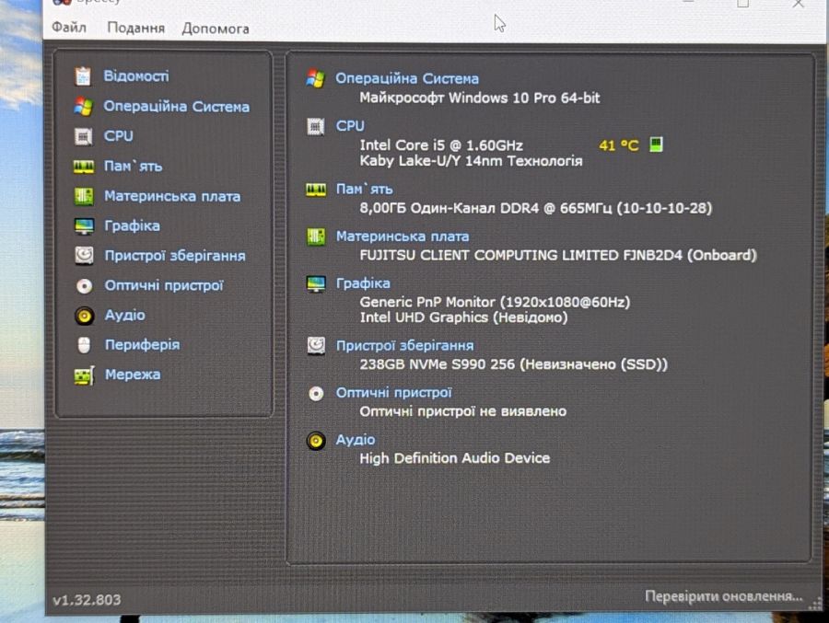The width and height of the screenshot is (829, 623).
Task: Click the Відомості clipboard icon in sidebar
Action: coord(83,76)
